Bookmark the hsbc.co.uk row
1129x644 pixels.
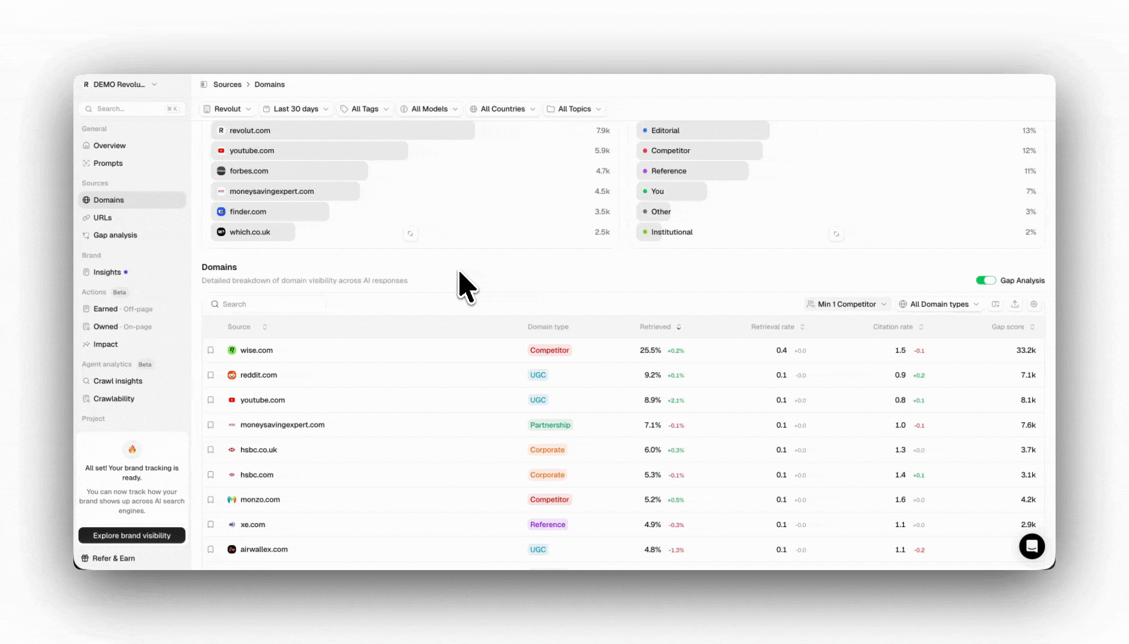(211, 450)
